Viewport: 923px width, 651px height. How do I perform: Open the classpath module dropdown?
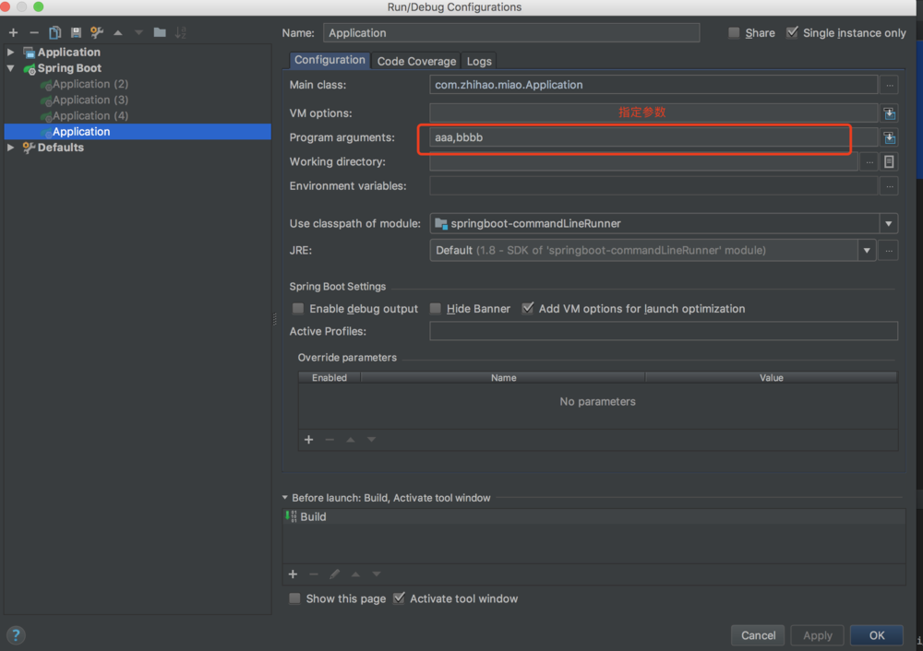(887, 223)
